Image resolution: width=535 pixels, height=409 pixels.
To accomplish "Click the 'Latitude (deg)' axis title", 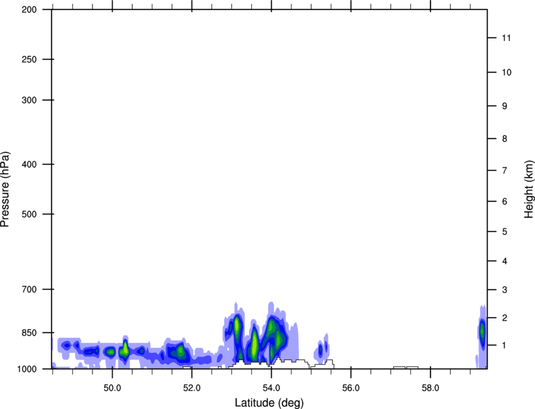I will [269, 403].
